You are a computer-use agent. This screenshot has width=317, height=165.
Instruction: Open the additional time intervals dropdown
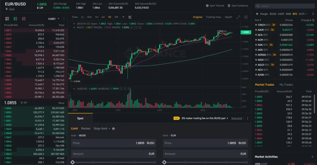pyautogui.click(x=123, y=17)
